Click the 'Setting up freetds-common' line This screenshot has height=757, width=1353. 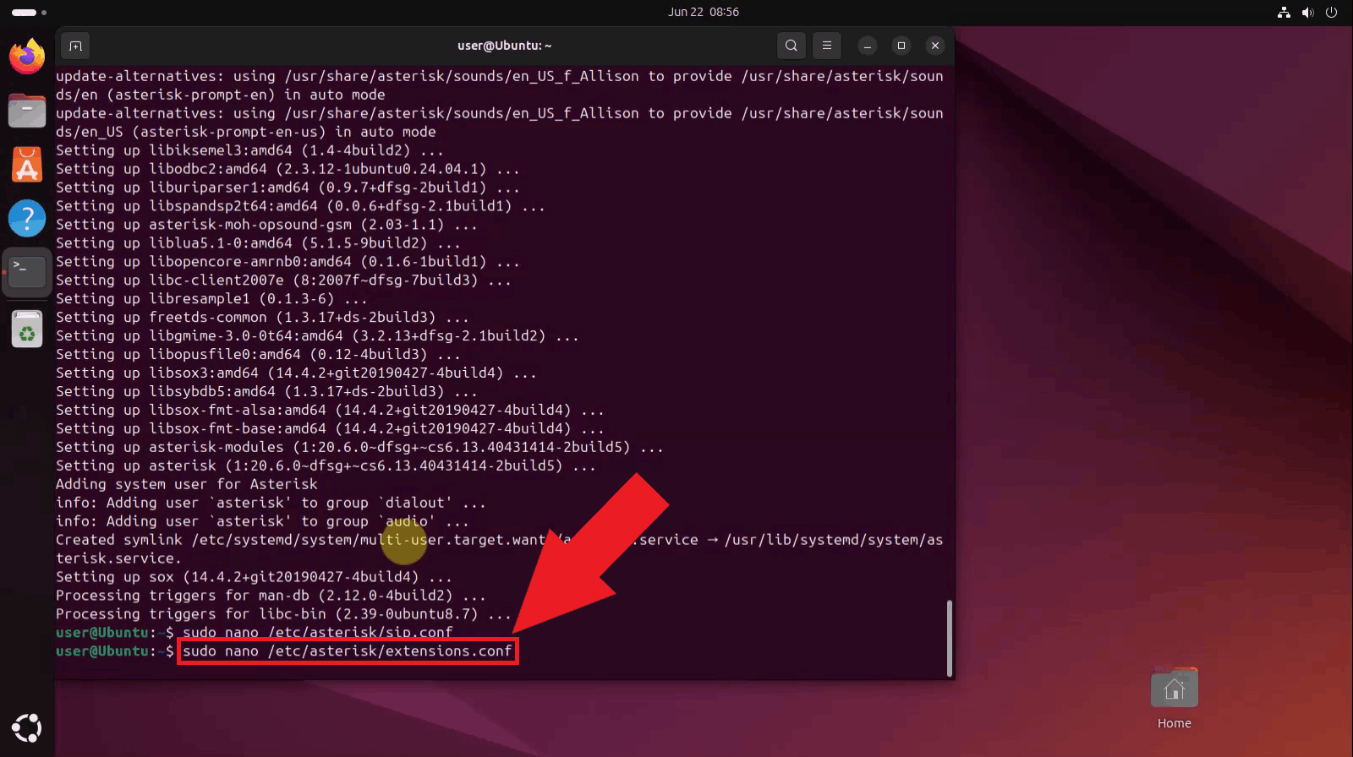point(262,318)
